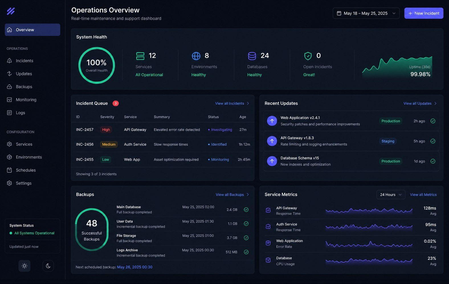Click the High severity badge
The image size is (449, 284).
click(106, 130)
